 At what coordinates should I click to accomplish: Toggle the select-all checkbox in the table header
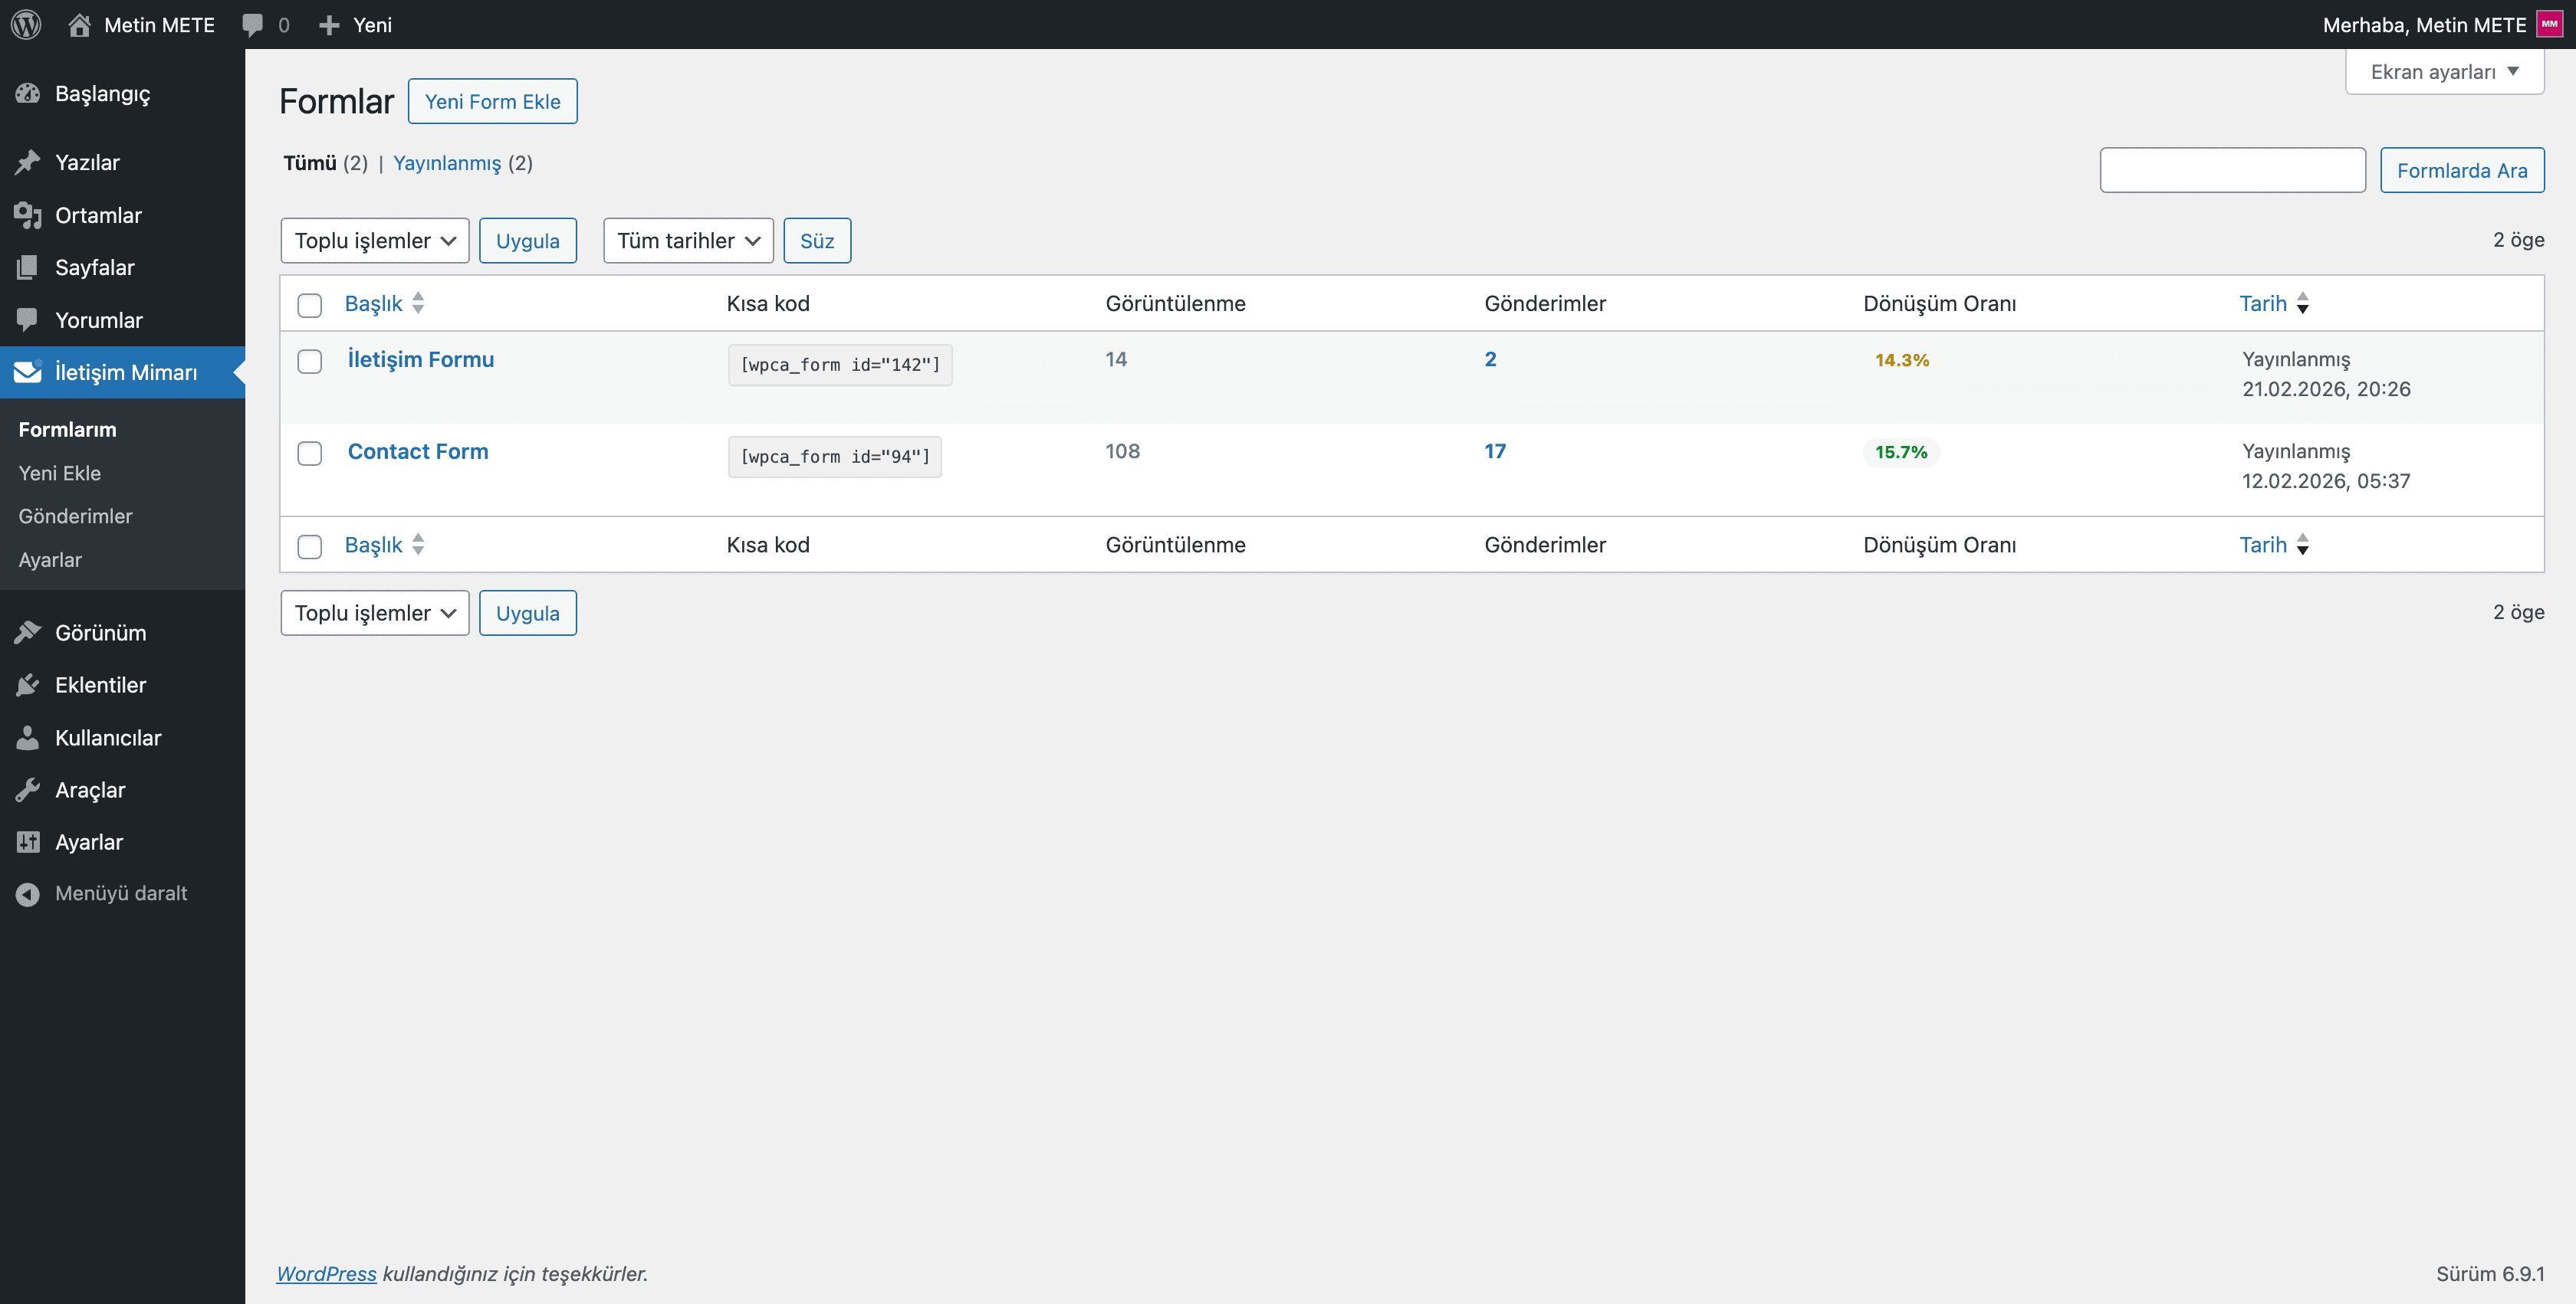click(309, 305)
